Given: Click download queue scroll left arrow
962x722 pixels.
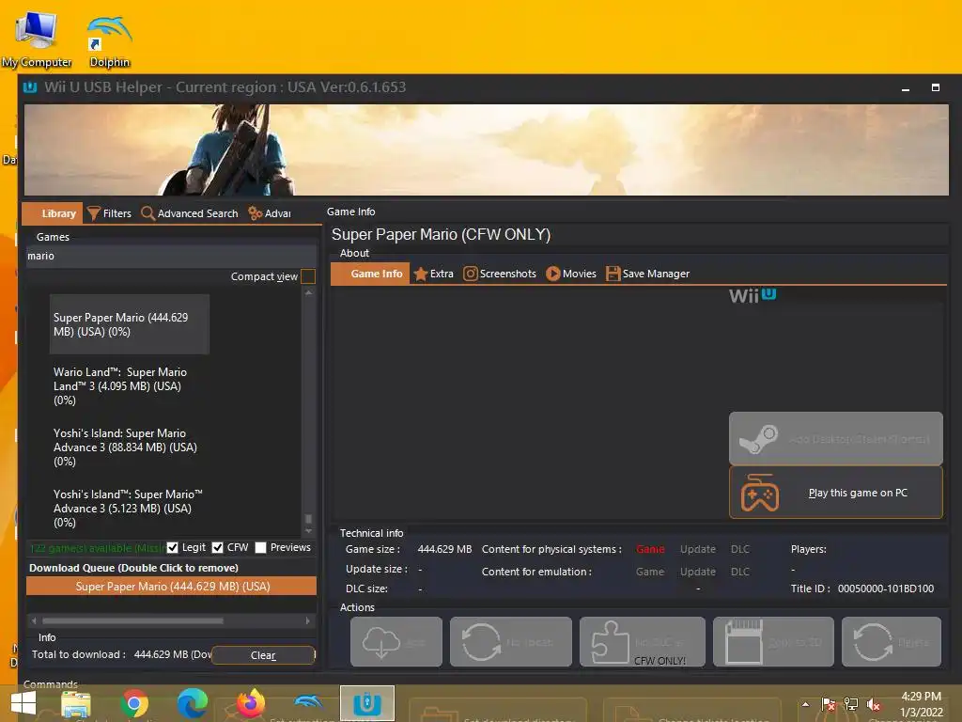Looking at the screenshot, I should coord(34,620).
